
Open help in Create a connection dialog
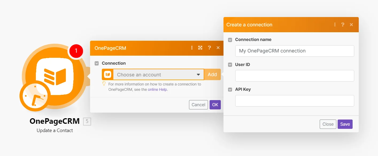click(x=343, y=24)
